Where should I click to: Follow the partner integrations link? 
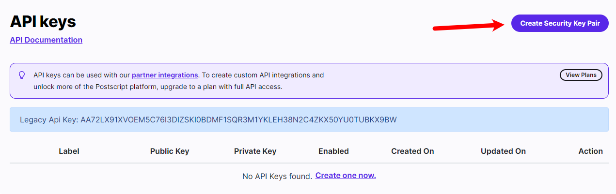tap(165, 75)
